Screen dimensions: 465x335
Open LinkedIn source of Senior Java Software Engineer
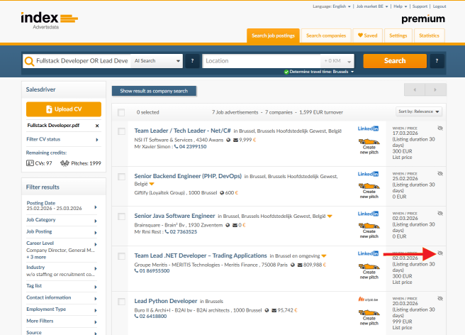pyautogui.click(x=368, y=214)
